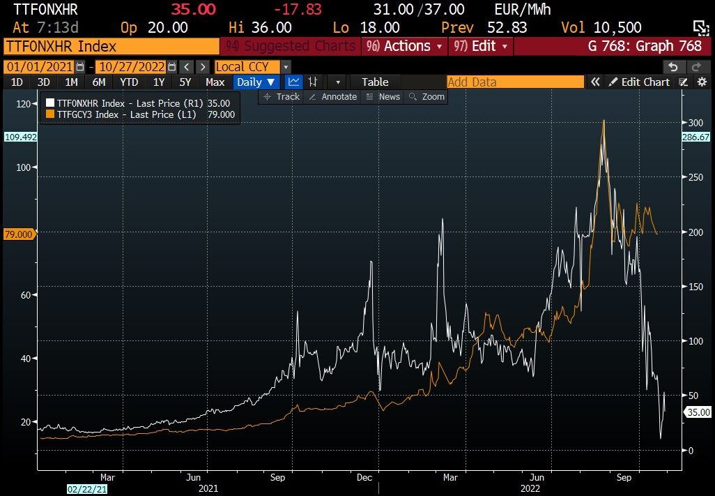This screenshot has width=715, height=496.
Task: Click the start date field 01/01/2021
Action: click(x=39, y=67)
